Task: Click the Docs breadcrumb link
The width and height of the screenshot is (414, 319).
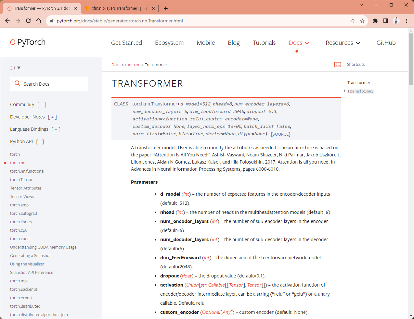Action: 116,65
